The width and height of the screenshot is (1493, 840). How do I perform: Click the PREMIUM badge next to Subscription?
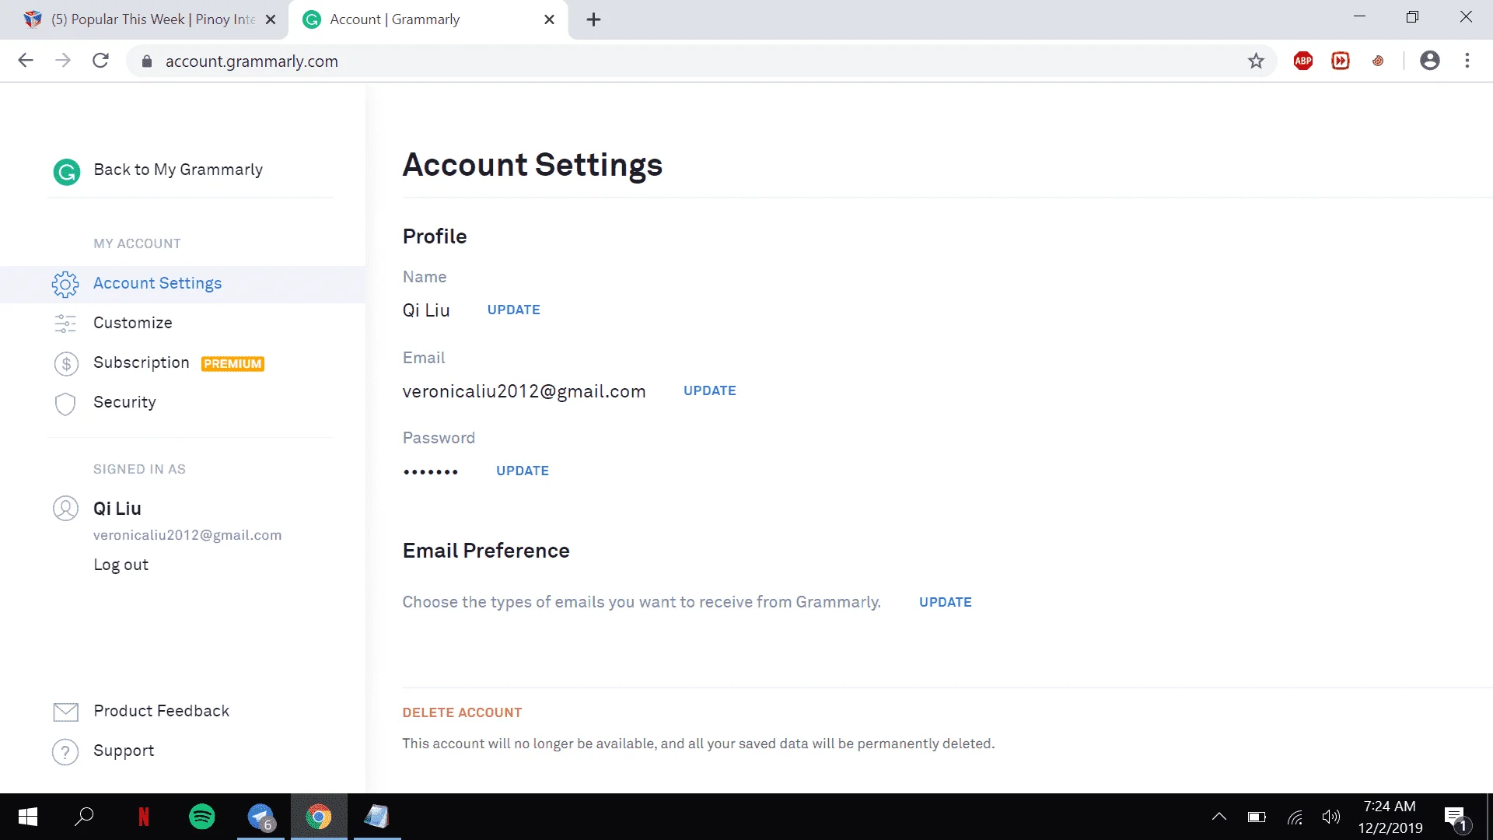point(233,364)
